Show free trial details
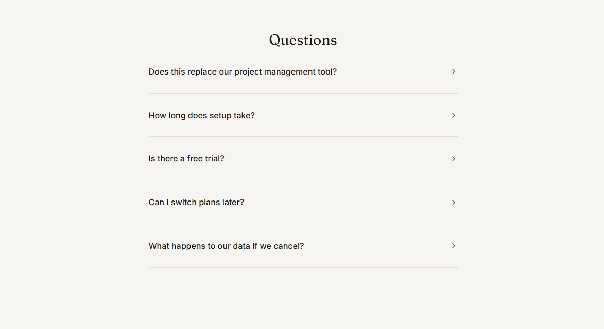 point(303,159)
